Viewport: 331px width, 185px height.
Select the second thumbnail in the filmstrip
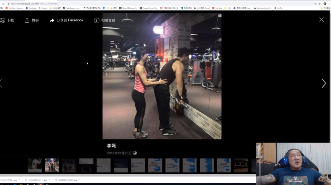(52, 165)
